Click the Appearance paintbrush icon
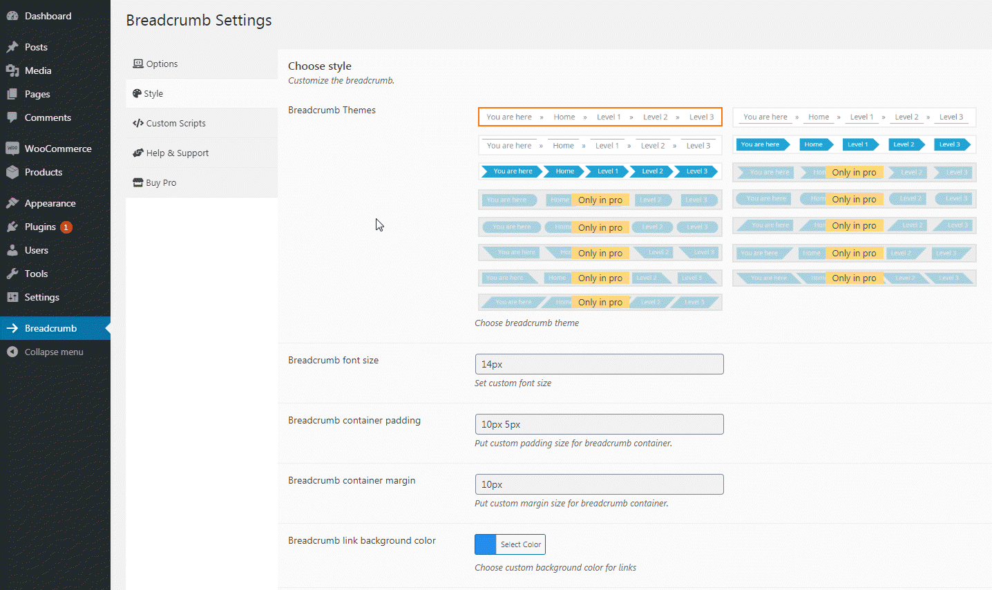 (x=12, y=203)
